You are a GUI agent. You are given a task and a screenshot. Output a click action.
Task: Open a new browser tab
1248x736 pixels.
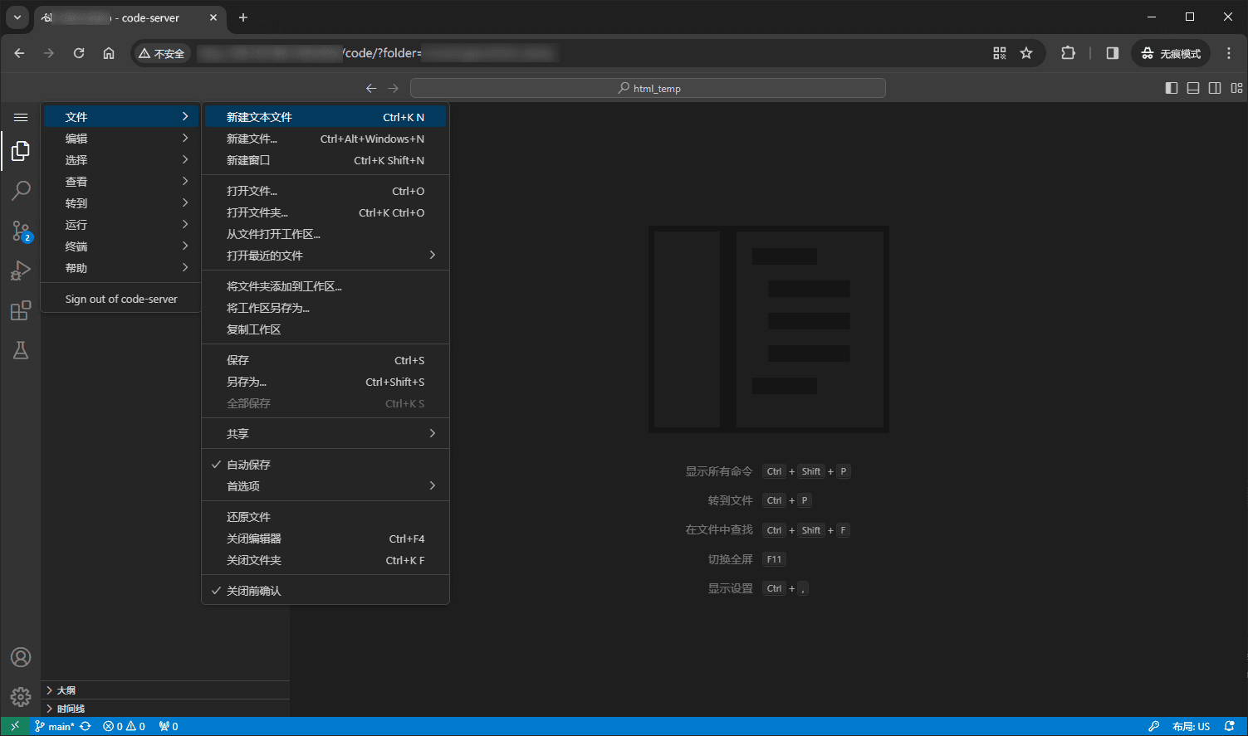243,17
